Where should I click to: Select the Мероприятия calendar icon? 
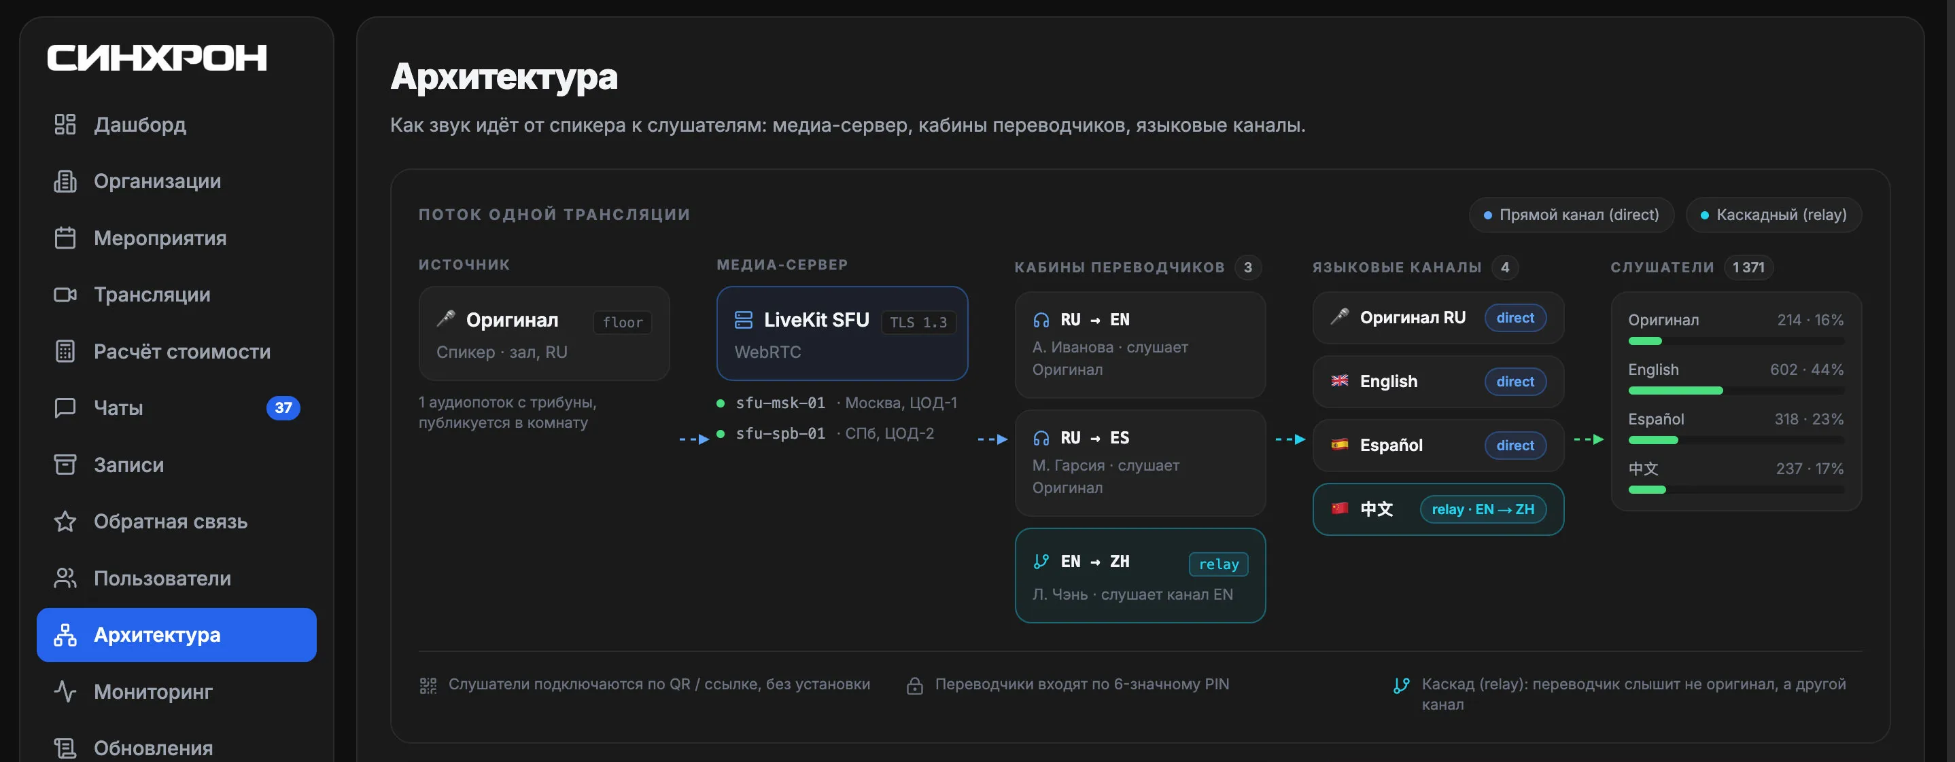(x=65, y=238)
